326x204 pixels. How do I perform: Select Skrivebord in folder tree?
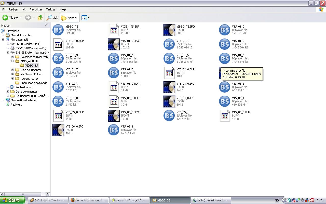(12, 31)
